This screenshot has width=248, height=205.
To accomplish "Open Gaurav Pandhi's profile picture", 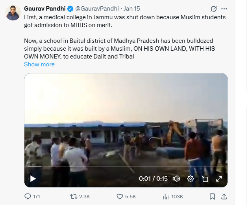I will pos(13,13).
